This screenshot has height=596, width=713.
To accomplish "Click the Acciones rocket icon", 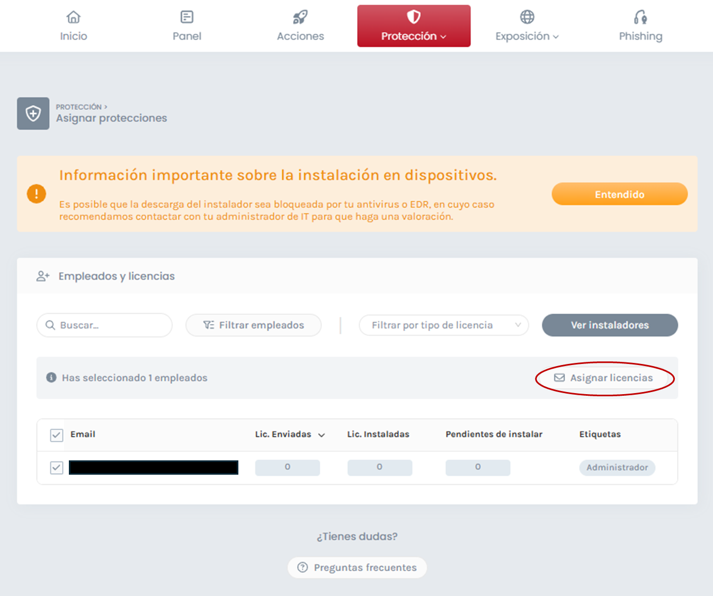I will (x=300, y=17).
